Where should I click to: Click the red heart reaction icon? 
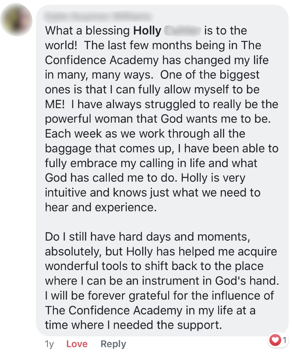(x=276, y=340)
